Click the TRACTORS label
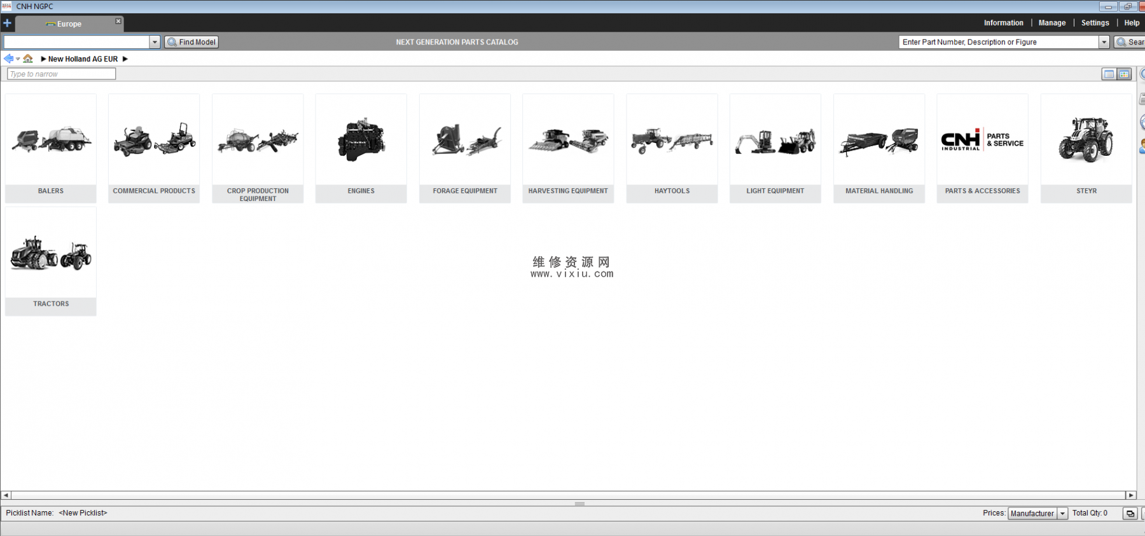1145x536 pixels. coord(51,304)
